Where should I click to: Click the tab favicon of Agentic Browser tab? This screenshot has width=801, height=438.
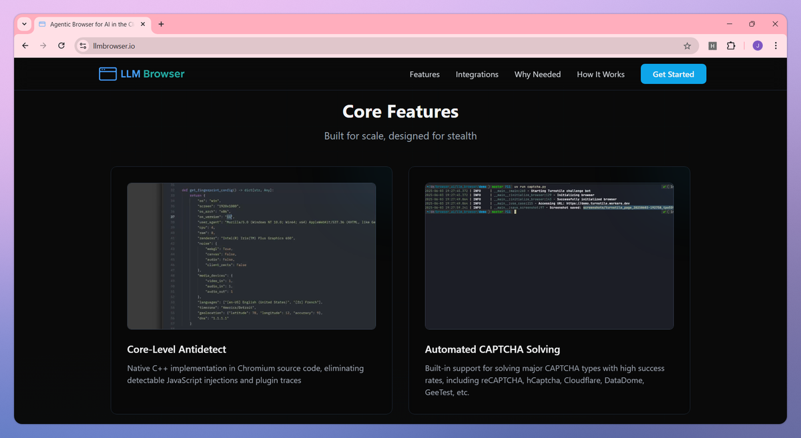coord(43,24)
